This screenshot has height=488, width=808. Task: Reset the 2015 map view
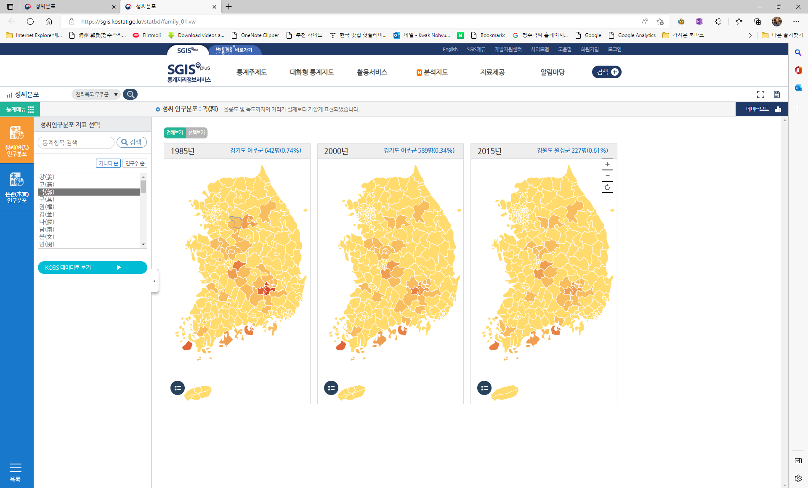coord(607,187)
